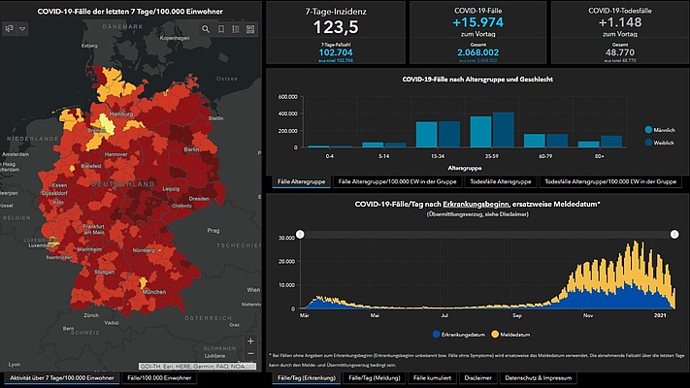Click the Nov label on time axis
This screenshot has width=690, height=388.
click(588, 315)
